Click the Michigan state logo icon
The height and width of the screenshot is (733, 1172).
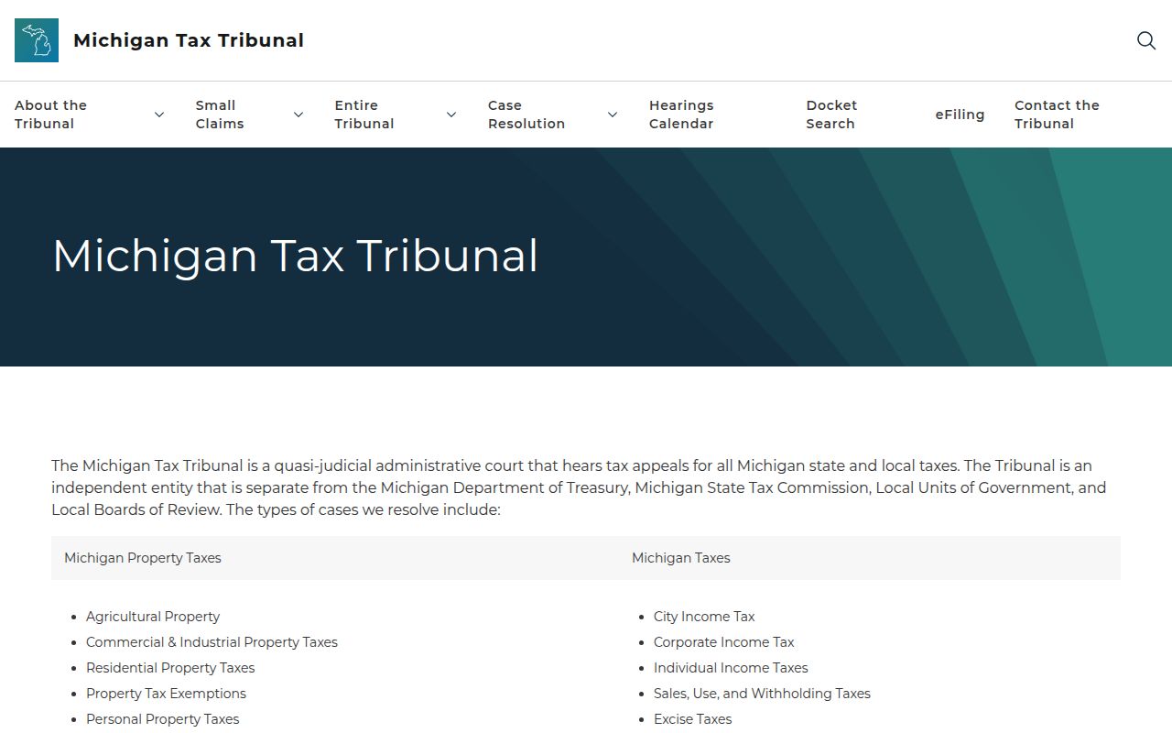[x=37, y=40]
